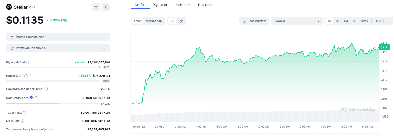
Task: Click the Dolaşımdaki arz progress bar
Action: tap(53, 104)
